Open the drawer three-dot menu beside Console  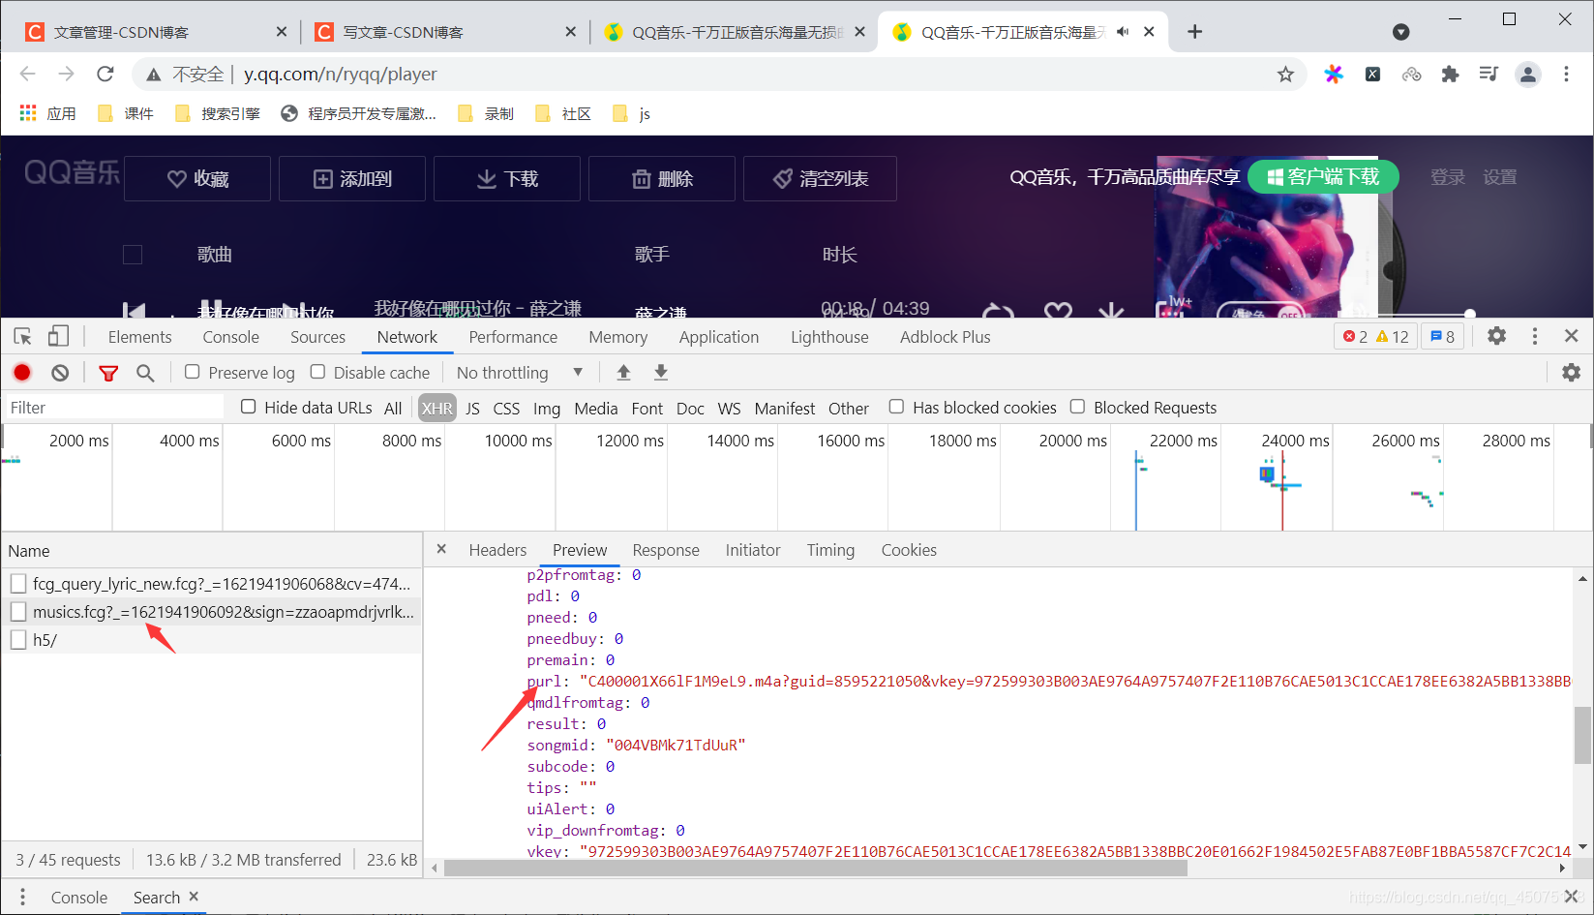tap(22, 898)
